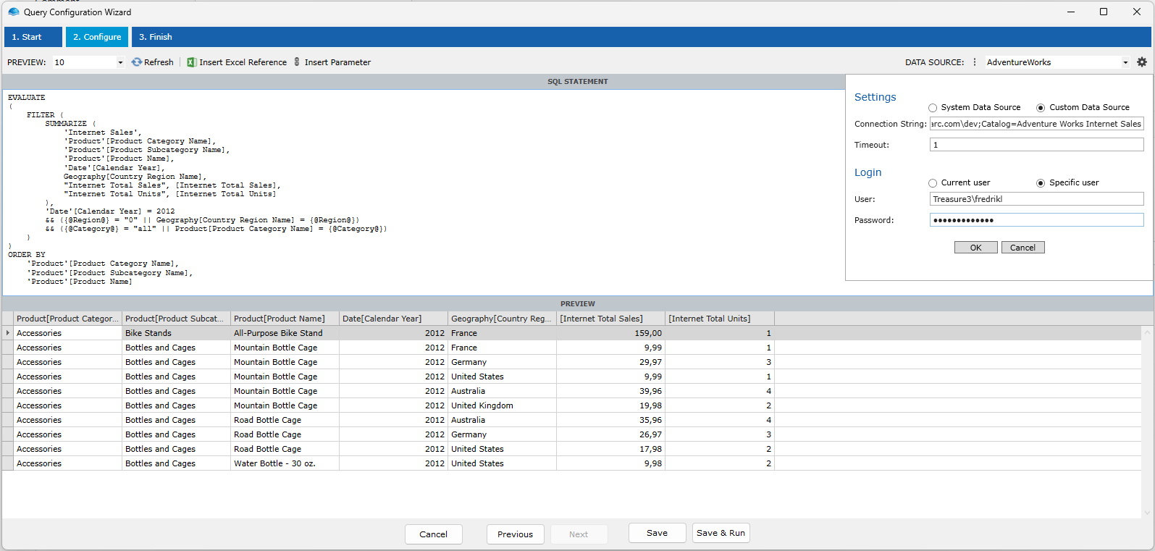Click the Query Configuration Wizard title icon
This screenshot has width=1155, height=551.
point(14,12)
